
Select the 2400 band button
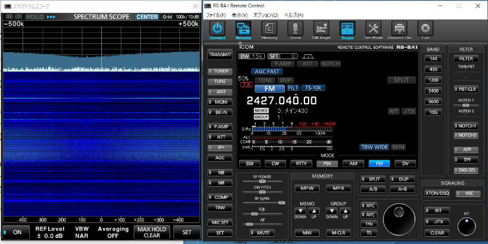click(x=433, y=91)
